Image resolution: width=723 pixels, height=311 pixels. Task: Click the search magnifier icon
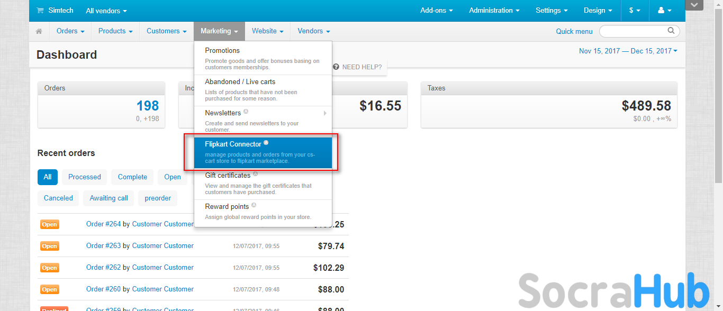(x=671, y=31)
